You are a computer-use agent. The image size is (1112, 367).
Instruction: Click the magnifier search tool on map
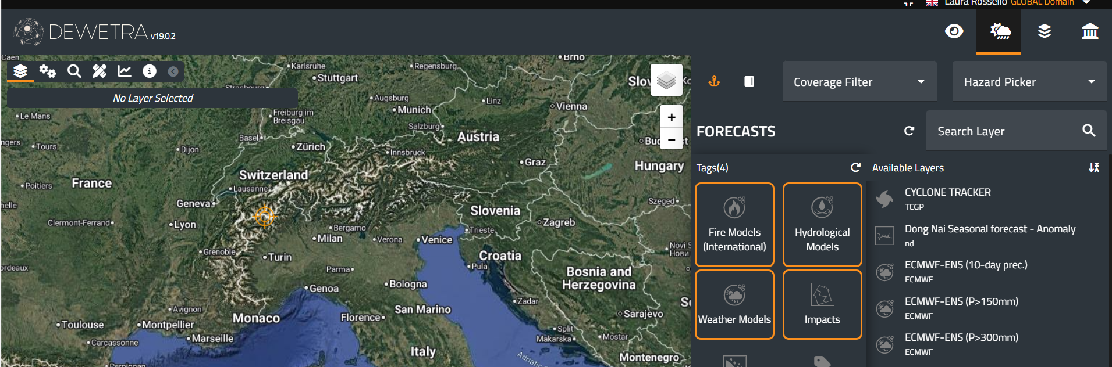click(x=74, y=71)
